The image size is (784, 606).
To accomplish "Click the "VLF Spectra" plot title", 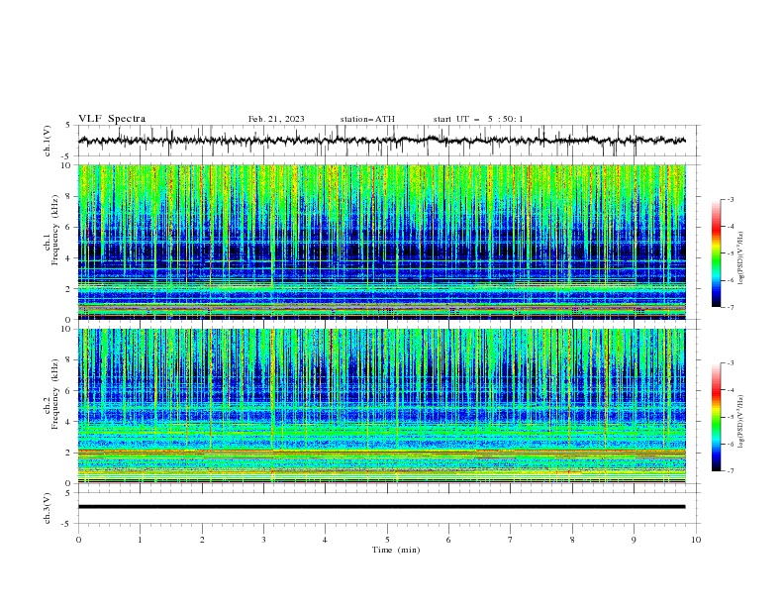I will click(112, 119).
